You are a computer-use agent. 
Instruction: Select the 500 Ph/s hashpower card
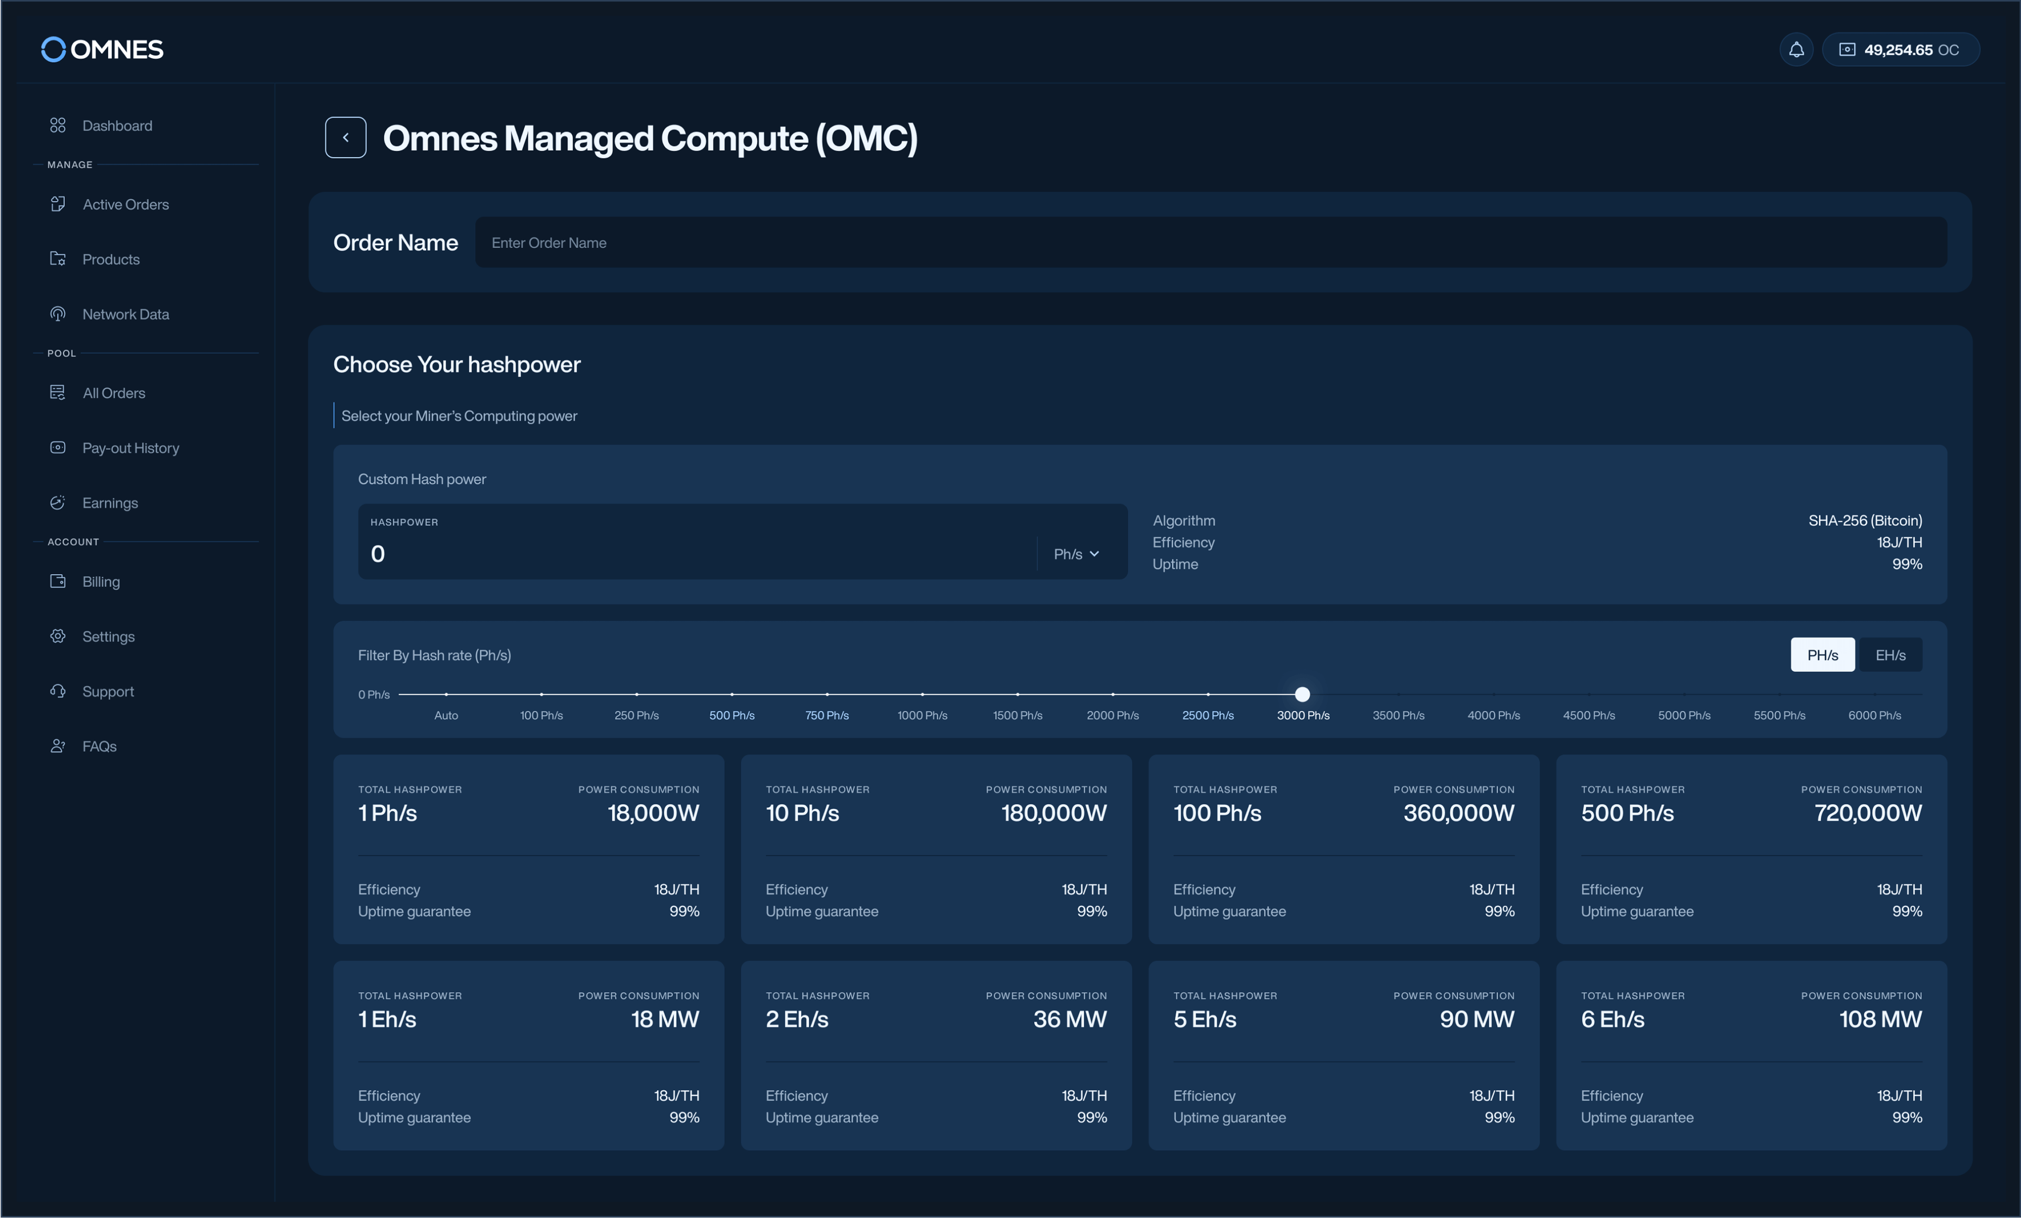(1751, 849)
